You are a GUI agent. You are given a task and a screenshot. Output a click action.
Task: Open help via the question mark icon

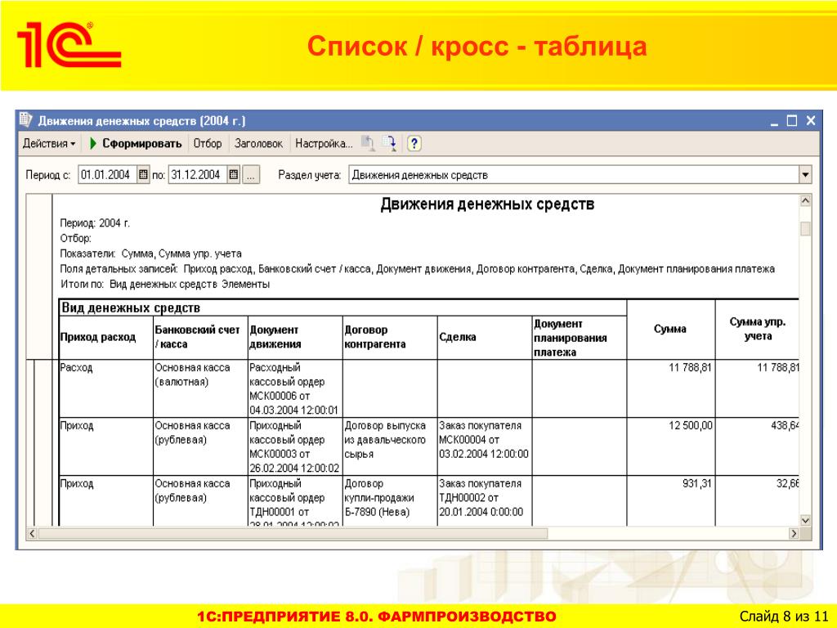click(x=414, y=143)
